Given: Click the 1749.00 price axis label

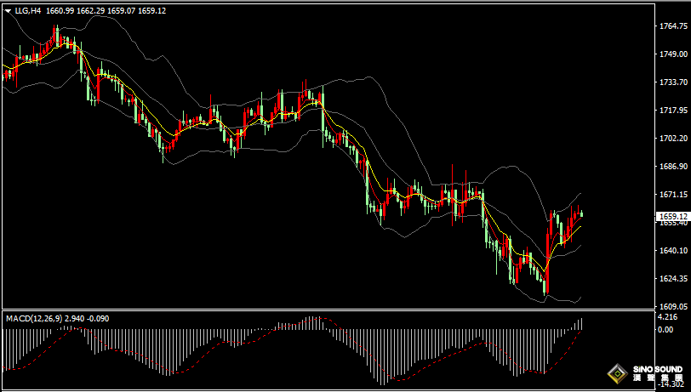Looking at the screenshot, I should tap(673, 54).
